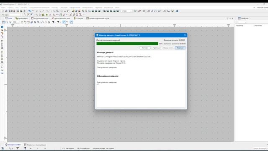
Task: Switch to the Дирекционные углы tab
Action: (61, 18)
